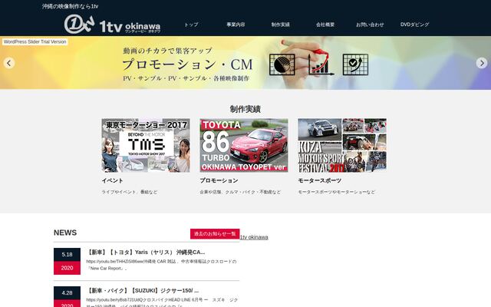Image resolution: width=491 pixels, height=307 pixels.
Task: Open SUZUKI ジクサー150 news headline
Action: pos(143,291)
